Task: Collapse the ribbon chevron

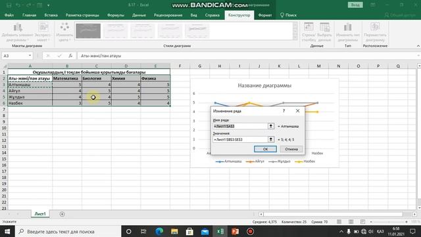Action: [x=418, y=46]
